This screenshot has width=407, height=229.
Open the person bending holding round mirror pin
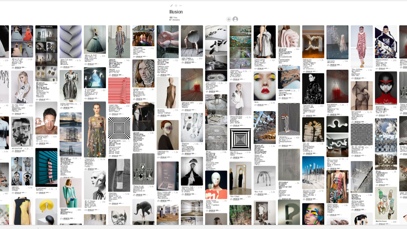click(x=192, y=41)
